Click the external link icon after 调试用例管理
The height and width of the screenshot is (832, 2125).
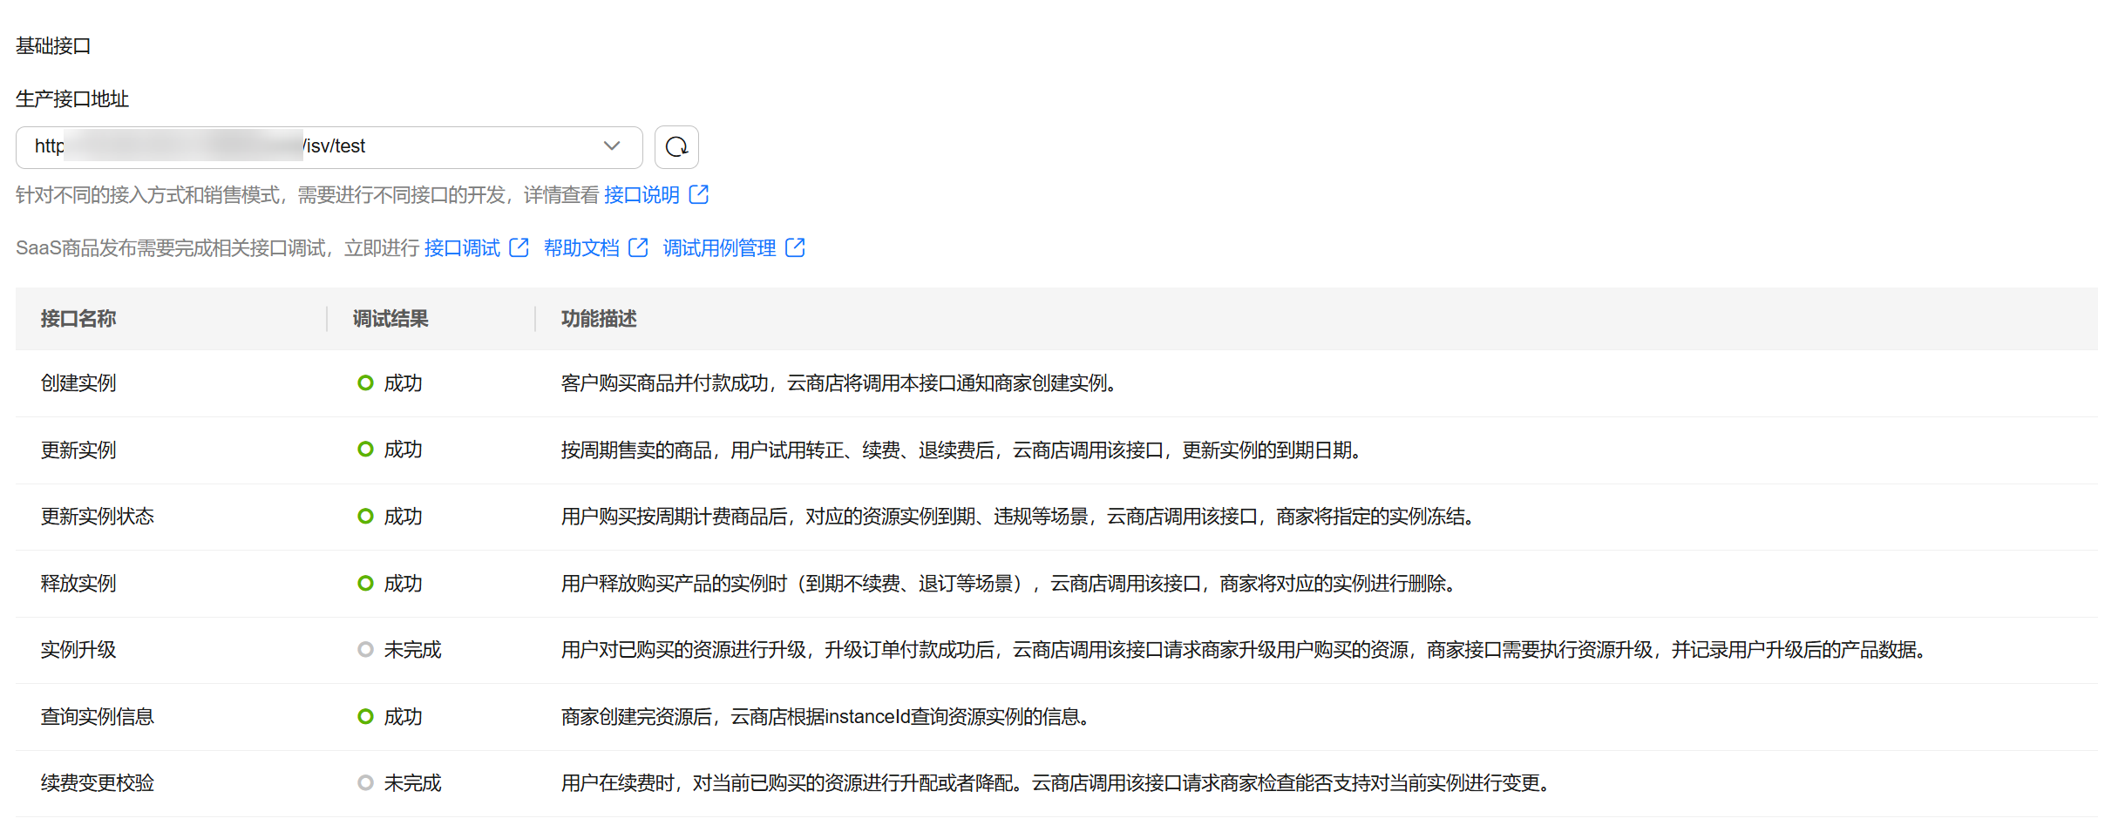click(x=796, y=247)
